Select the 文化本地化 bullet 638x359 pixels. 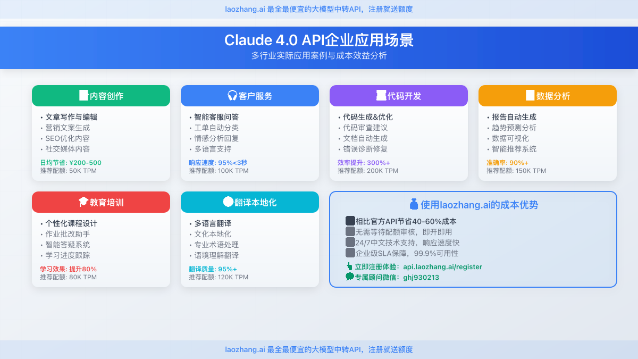coord(210,234)
